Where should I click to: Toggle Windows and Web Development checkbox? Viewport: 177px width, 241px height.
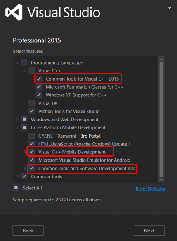[24, 119]
